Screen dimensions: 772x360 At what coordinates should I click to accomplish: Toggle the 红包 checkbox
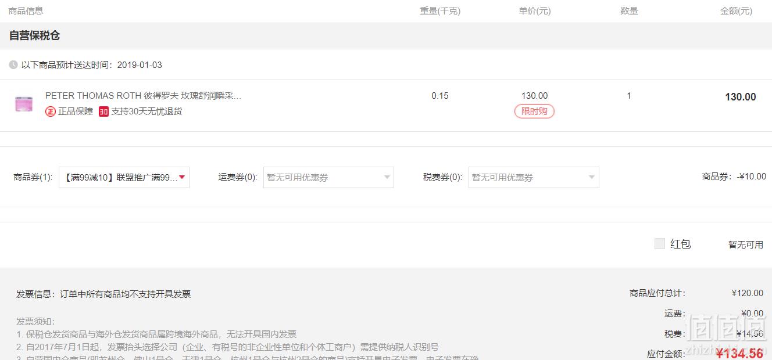point(659,244)
